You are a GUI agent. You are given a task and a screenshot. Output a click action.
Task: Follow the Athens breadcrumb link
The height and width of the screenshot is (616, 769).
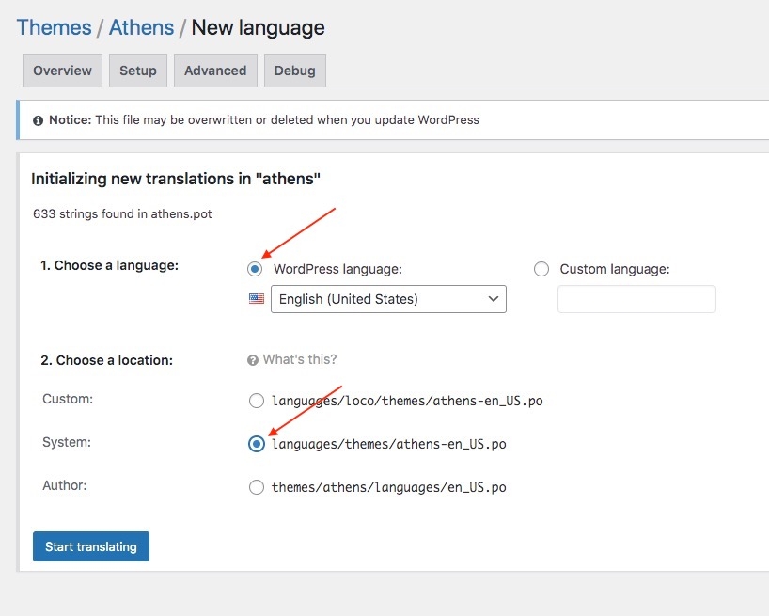[x=141, y=27]
